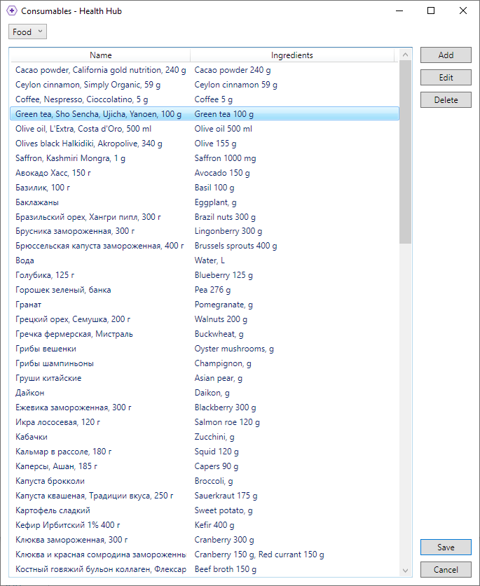Cancel changes with the Cancel button
Viewport: 480px width, 586px height.
tap(446, 570)
